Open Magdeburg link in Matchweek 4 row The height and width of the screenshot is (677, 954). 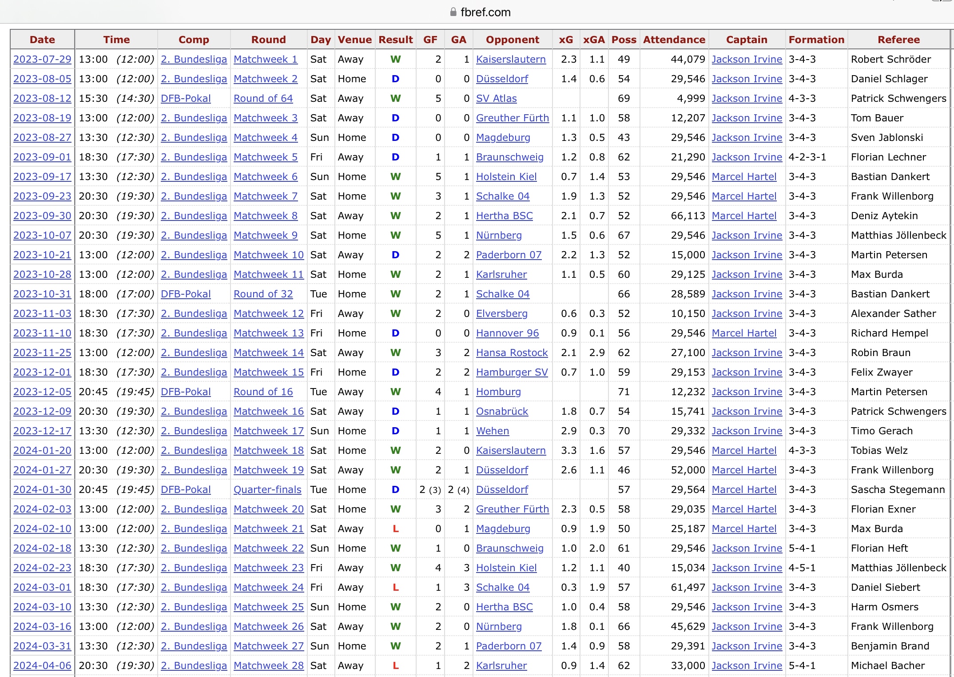pyautogui.click(x=503, y=137)
